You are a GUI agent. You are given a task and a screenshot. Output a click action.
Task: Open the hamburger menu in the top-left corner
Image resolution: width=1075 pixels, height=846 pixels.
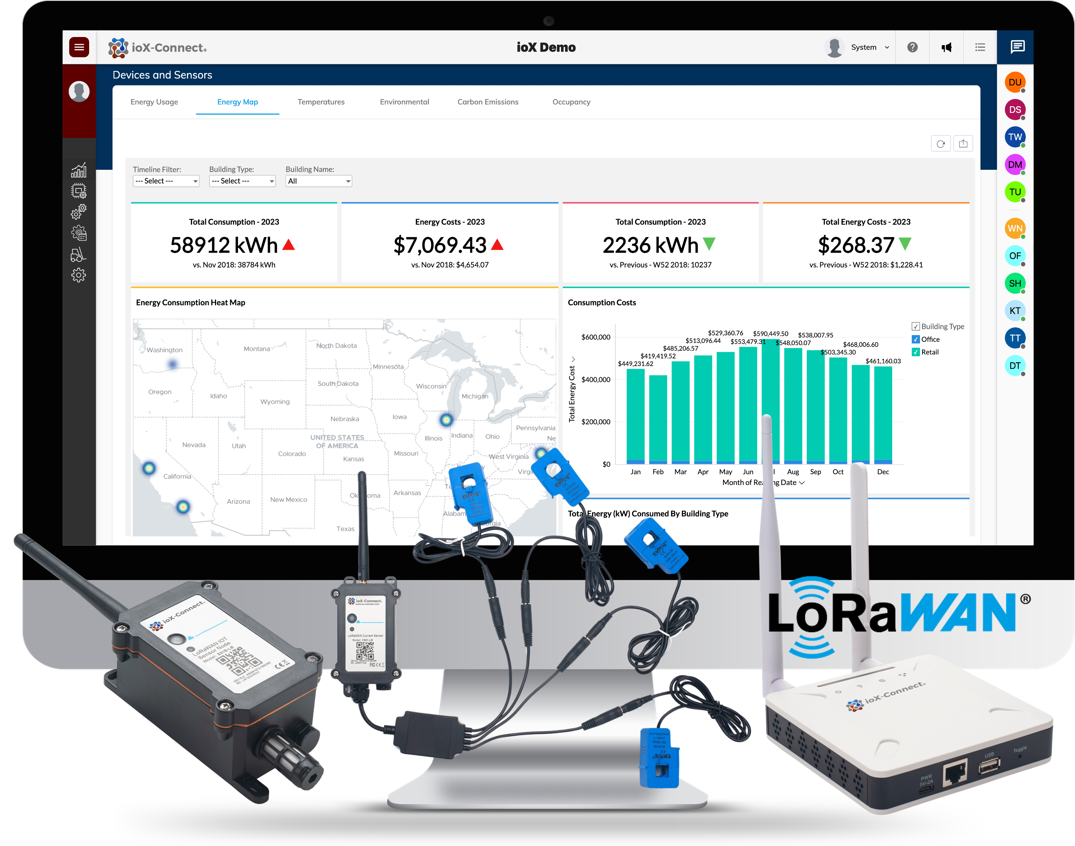[78, 47]
